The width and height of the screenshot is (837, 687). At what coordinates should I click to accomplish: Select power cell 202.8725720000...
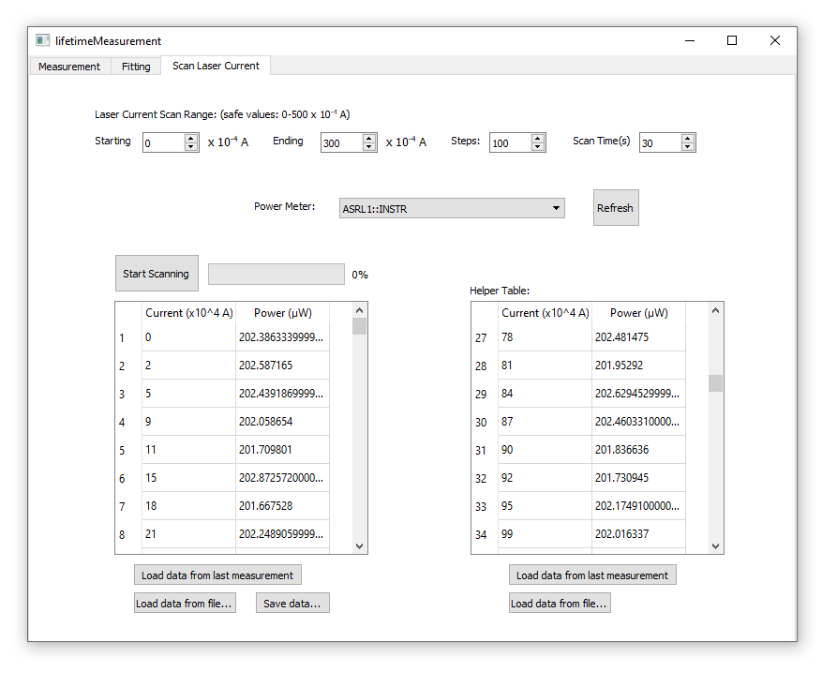[x=282, y=478]
